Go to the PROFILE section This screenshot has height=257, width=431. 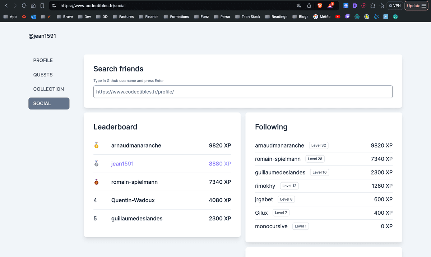click(x=43, y=60)
